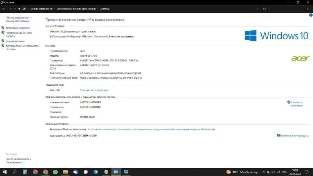Screen dimensions: 313x176
Task: Open Центр безопасности и обслуживания
Action: (18, 161)
